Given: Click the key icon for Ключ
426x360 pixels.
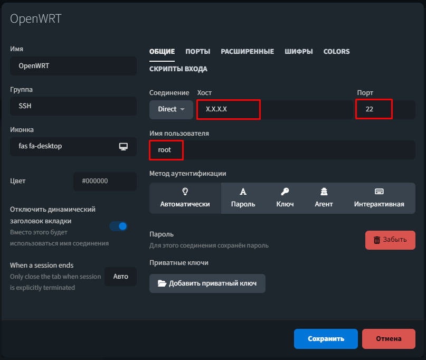Looking at the screenshot, I should (285, 192).
